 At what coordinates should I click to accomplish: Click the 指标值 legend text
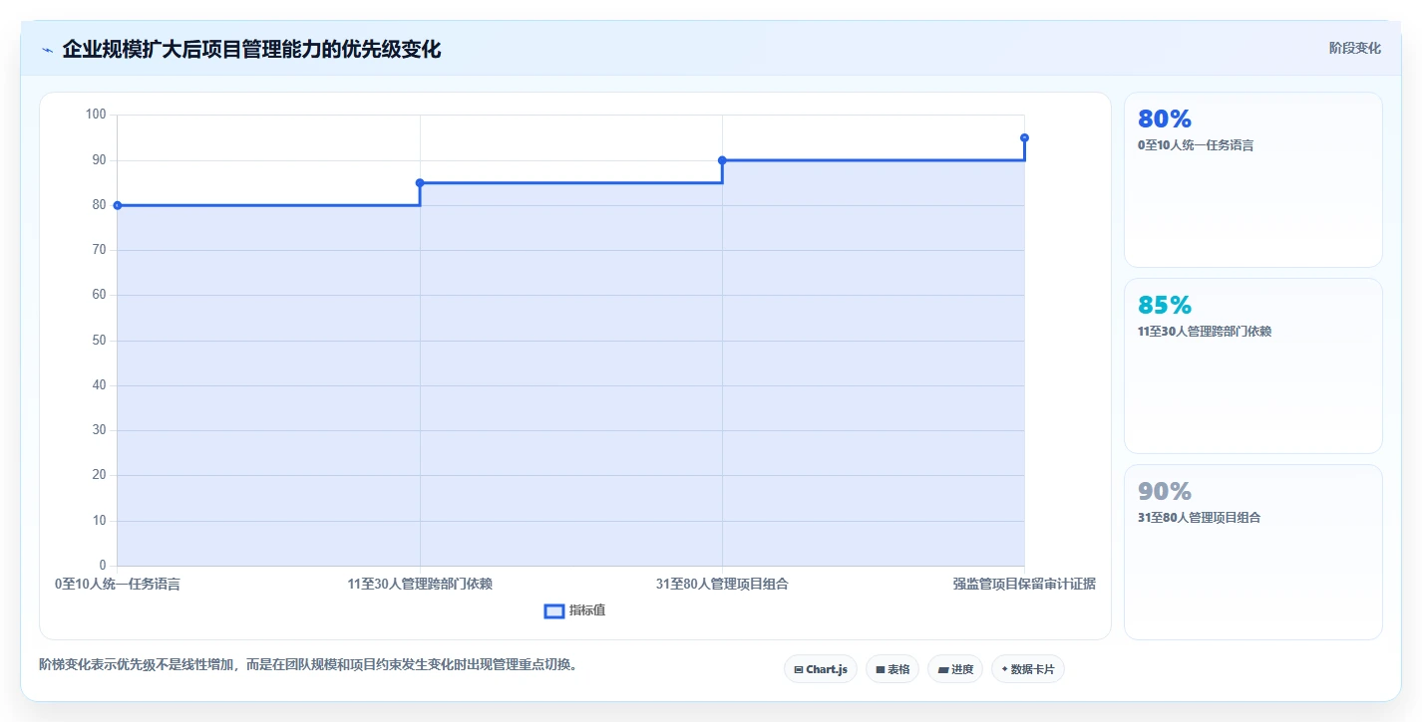pyautogui.click(x=587, y=610)
